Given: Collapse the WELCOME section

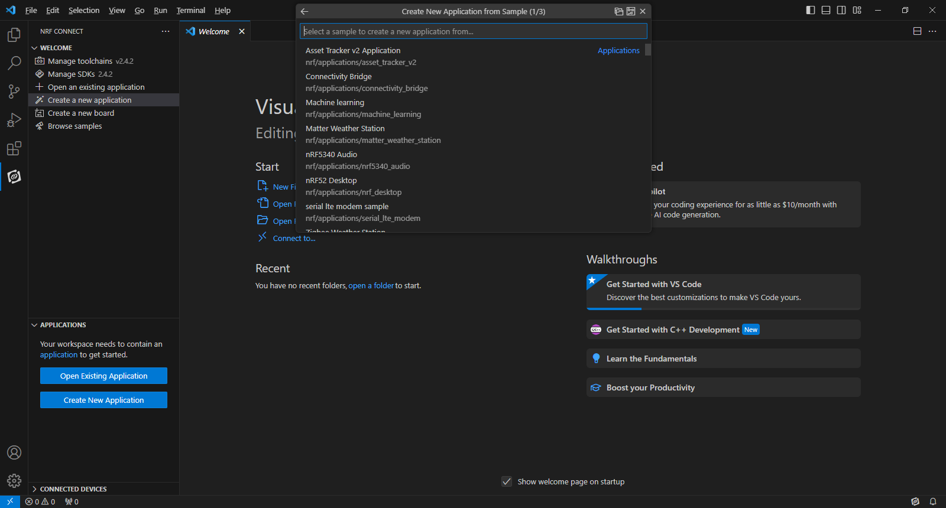Looking at the screenshot, I should (34, 48).
